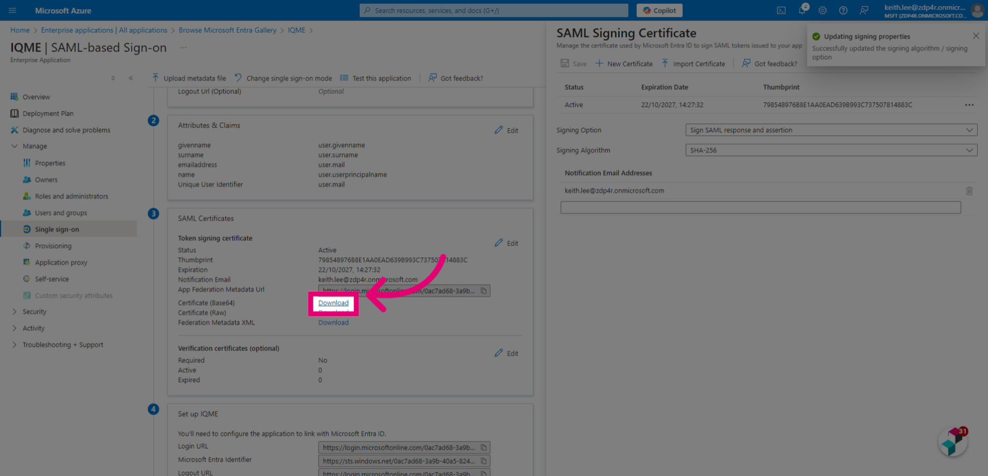Open the notifications bell

tap(802, 10)
